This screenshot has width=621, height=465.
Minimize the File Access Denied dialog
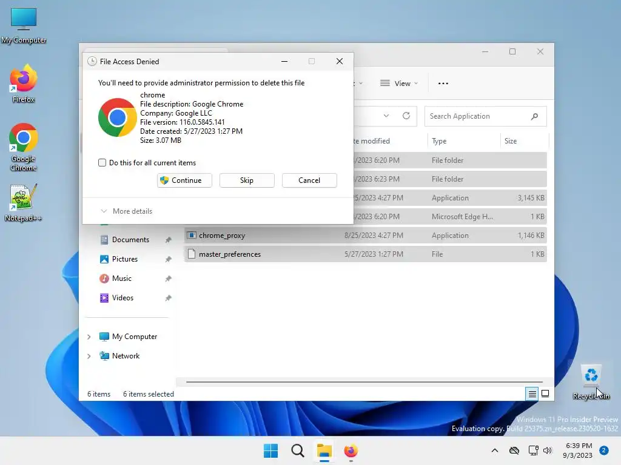coord(284,61)
